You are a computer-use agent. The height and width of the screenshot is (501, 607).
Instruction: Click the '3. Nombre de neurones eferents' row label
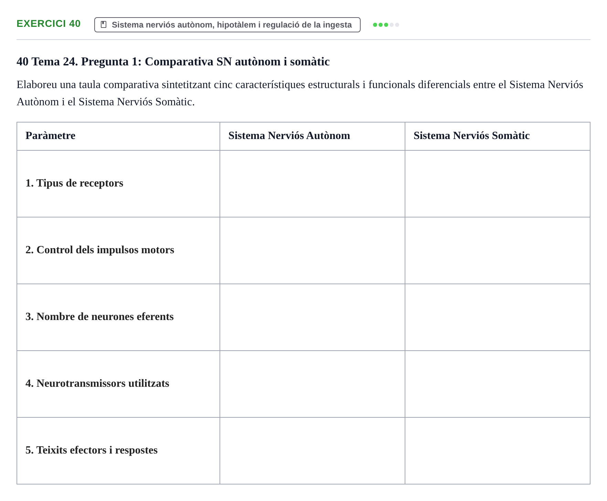tap(99, 317)
